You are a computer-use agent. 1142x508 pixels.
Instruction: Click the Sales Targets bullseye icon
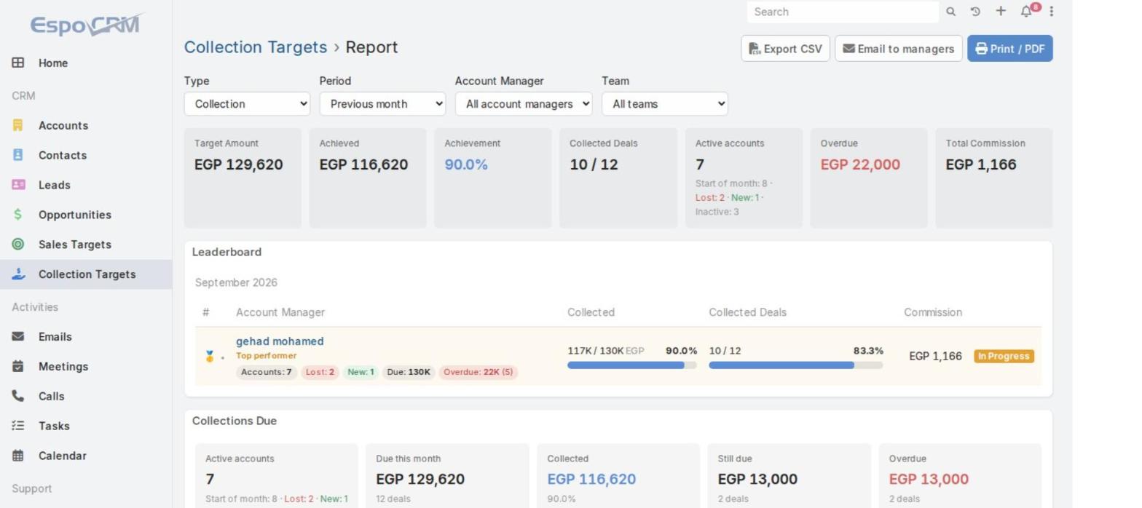18,245
